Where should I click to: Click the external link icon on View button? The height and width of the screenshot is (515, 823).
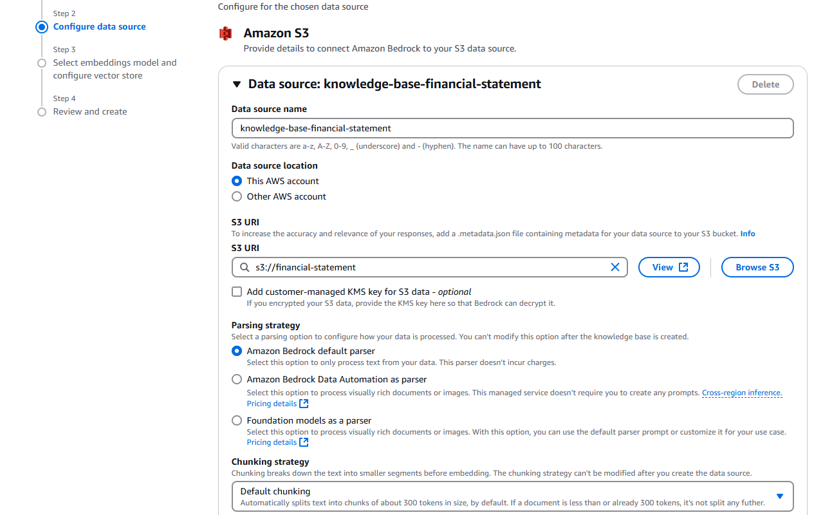click(683, 267)
